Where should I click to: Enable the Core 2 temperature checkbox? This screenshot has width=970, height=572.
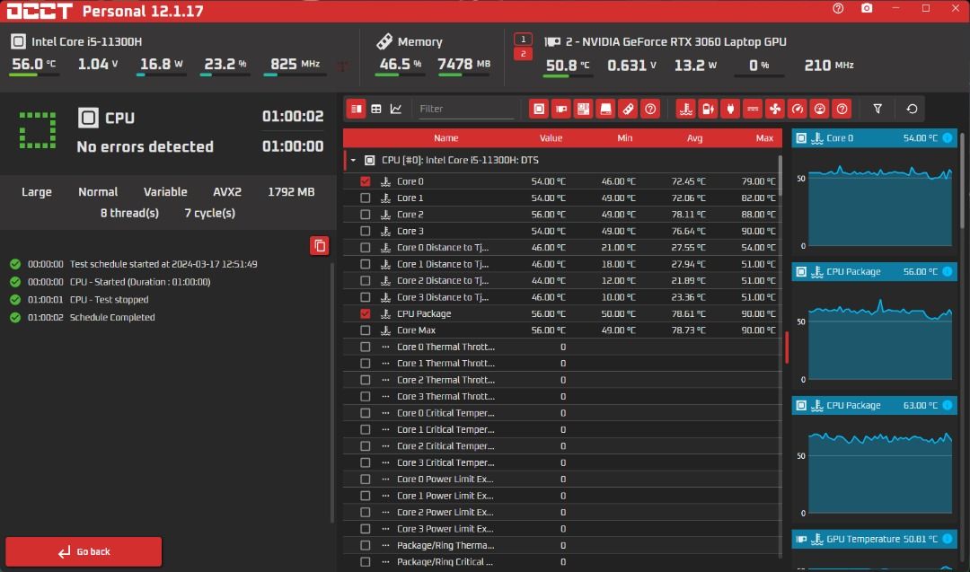(x=365, y=215)
